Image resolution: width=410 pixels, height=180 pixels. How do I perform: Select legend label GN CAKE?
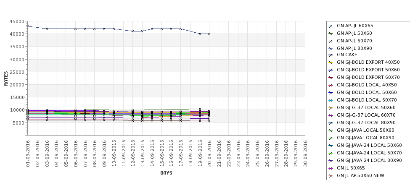(347, 55)
